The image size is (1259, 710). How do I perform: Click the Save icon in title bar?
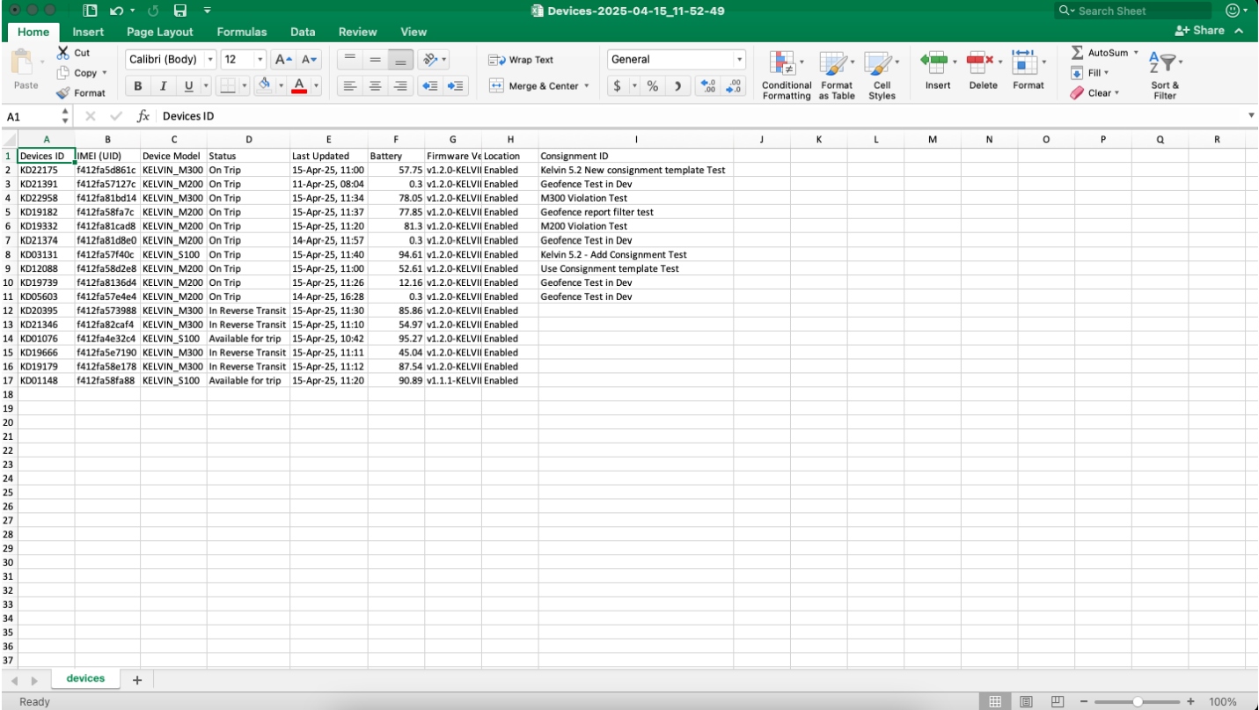point(180,11)
